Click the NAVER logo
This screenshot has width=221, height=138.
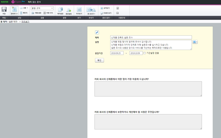5,2
